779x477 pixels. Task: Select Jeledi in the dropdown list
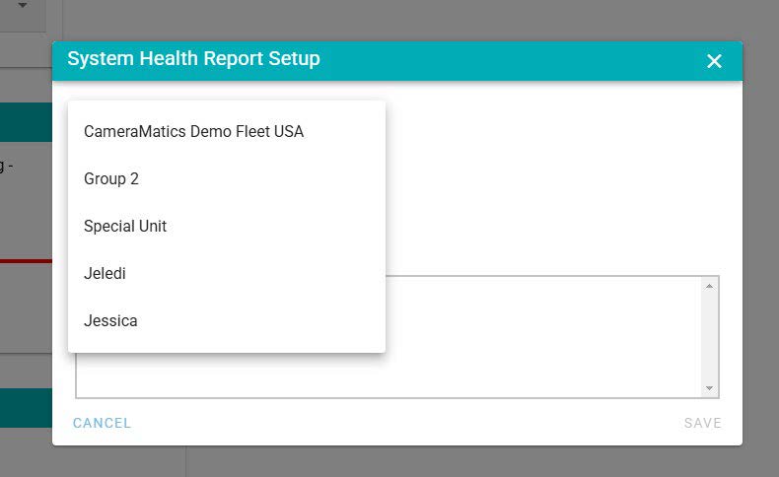click(x=105, y=273)
